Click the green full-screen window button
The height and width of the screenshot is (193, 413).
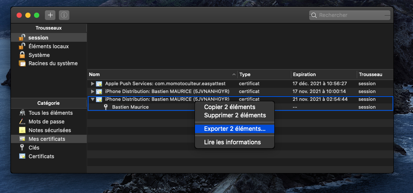tap(37, 15)
